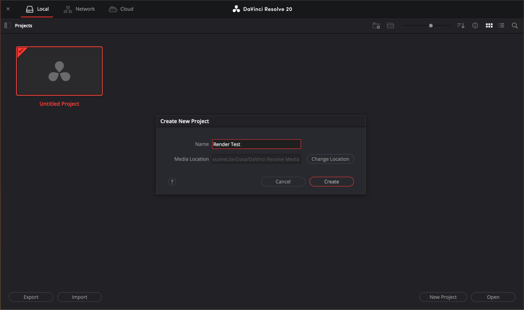The image size is (524, 310).
Task: Click the help question mark button
Action: click(172, 181)
